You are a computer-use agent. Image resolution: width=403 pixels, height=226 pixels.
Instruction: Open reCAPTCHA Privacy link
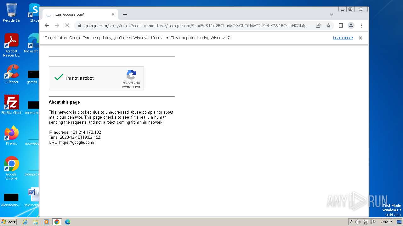[x=126, y=87]
